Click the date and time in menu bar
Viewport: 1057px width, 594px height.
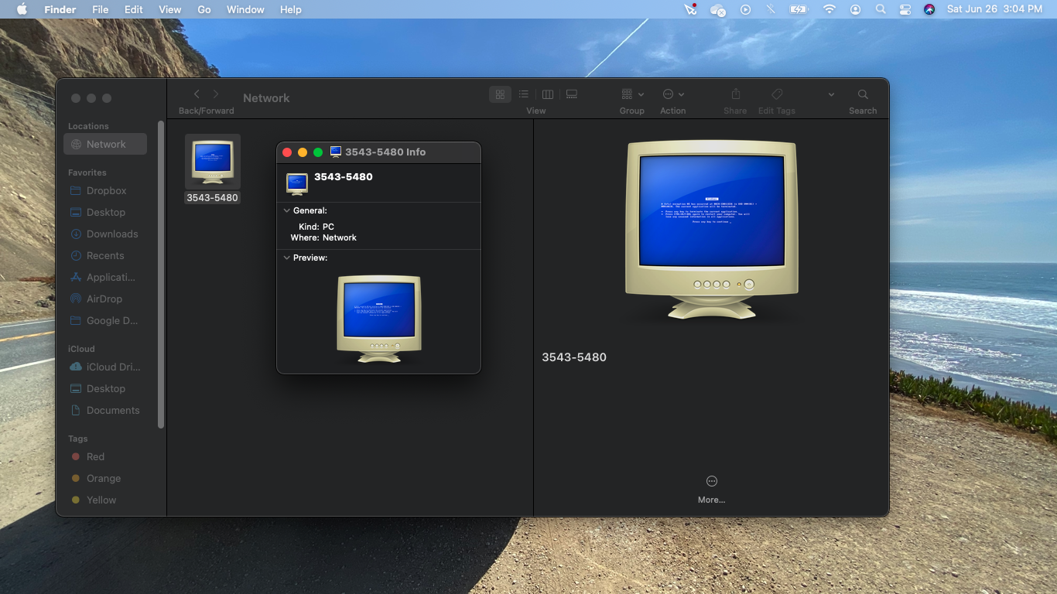click(994, 9)
